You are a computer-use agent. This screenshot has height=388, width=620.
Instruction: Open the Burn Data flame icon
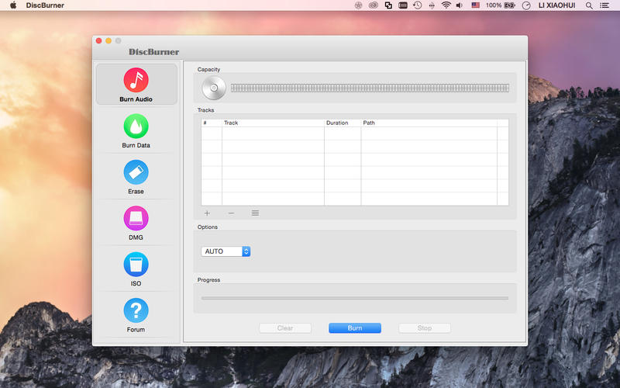tap(136, 126)
